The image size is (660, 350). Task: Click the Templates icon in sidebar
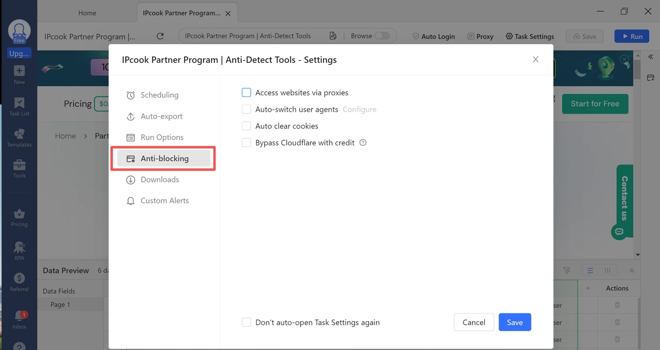click(x=19, y=137)
